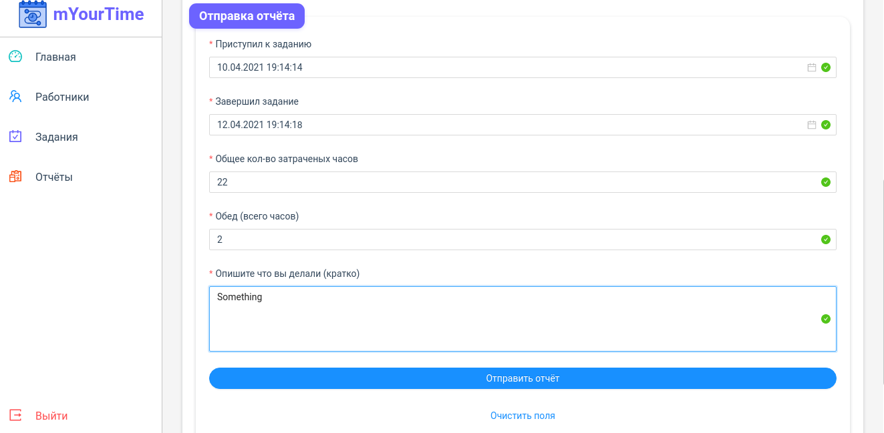
Task: Focus the total hours field containing 22
Action: point(523,182)
